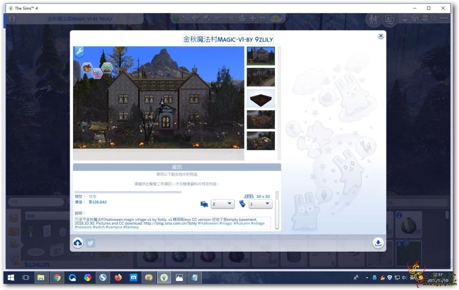This screenshot has width=459, height=290.
Task: Open the Gallery photo icon at top right
Action: (389, 19)
